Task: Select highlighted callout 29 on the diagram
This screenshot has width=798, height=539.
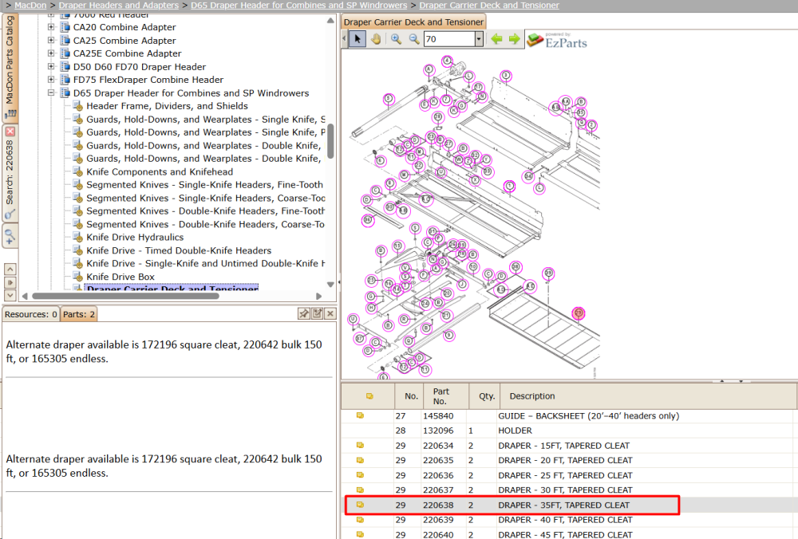Action: 578,313
